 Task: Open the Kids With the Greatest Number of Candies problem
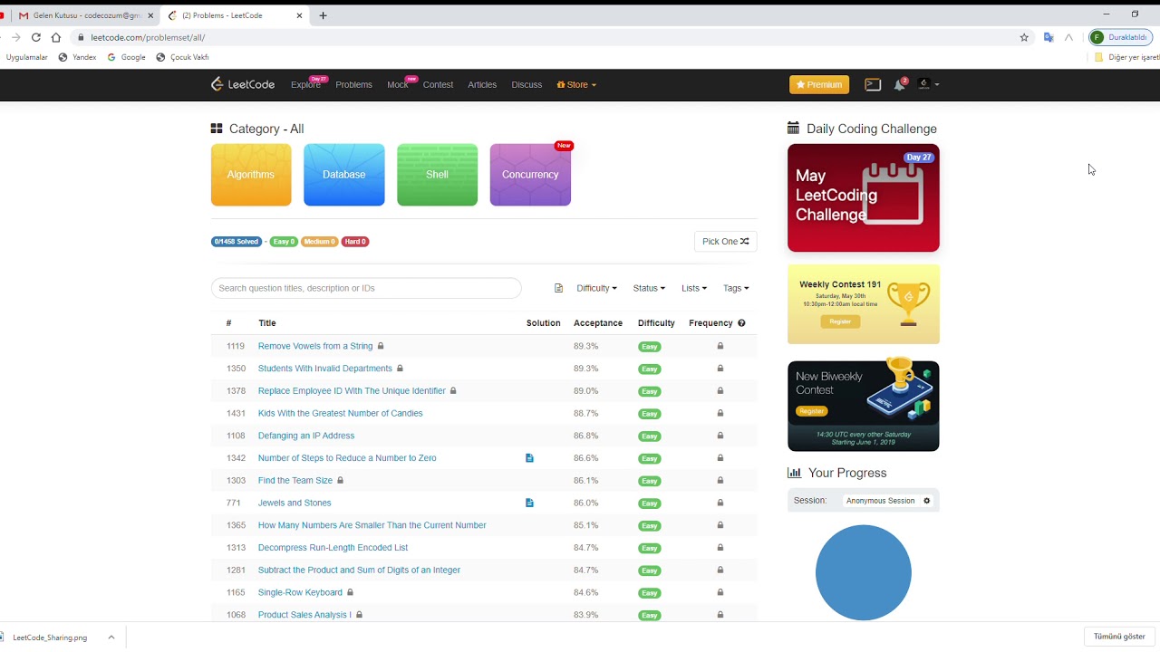pos(340,413)
